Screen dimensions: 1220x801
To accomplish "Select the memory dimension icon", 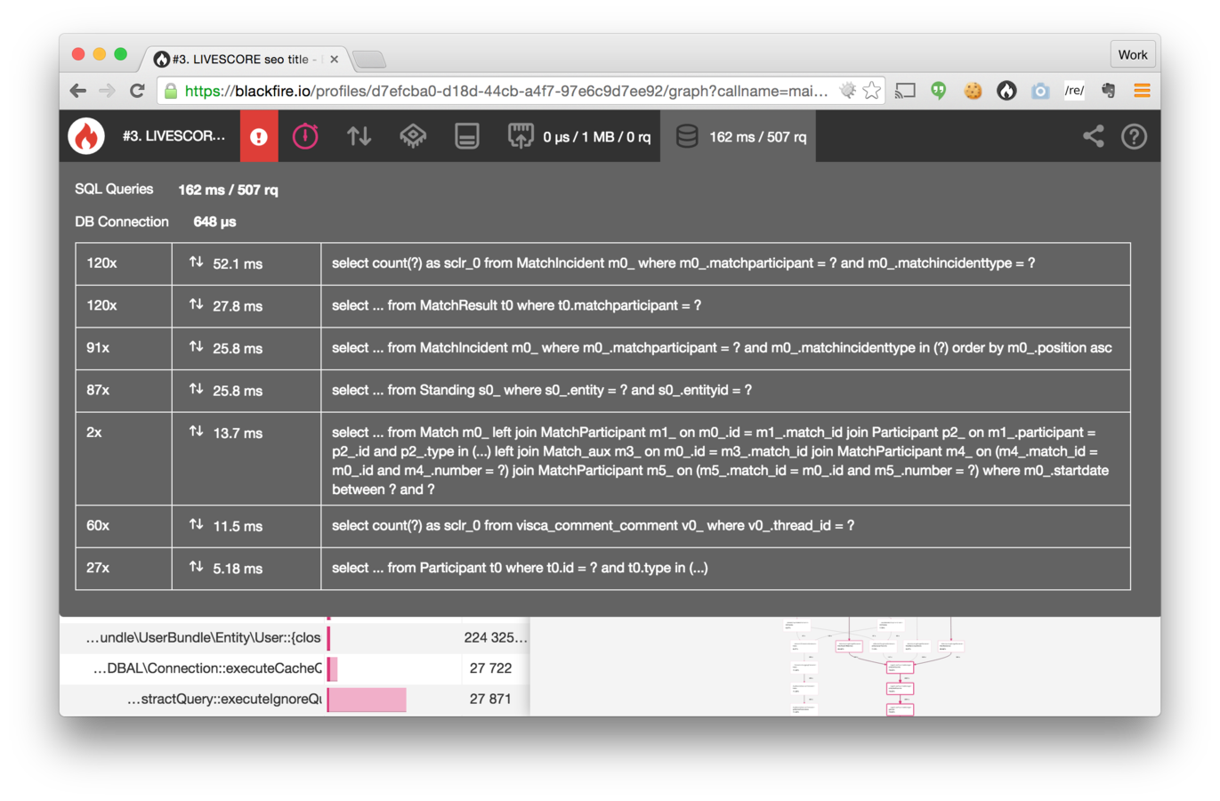I will [x=467, y=136].
